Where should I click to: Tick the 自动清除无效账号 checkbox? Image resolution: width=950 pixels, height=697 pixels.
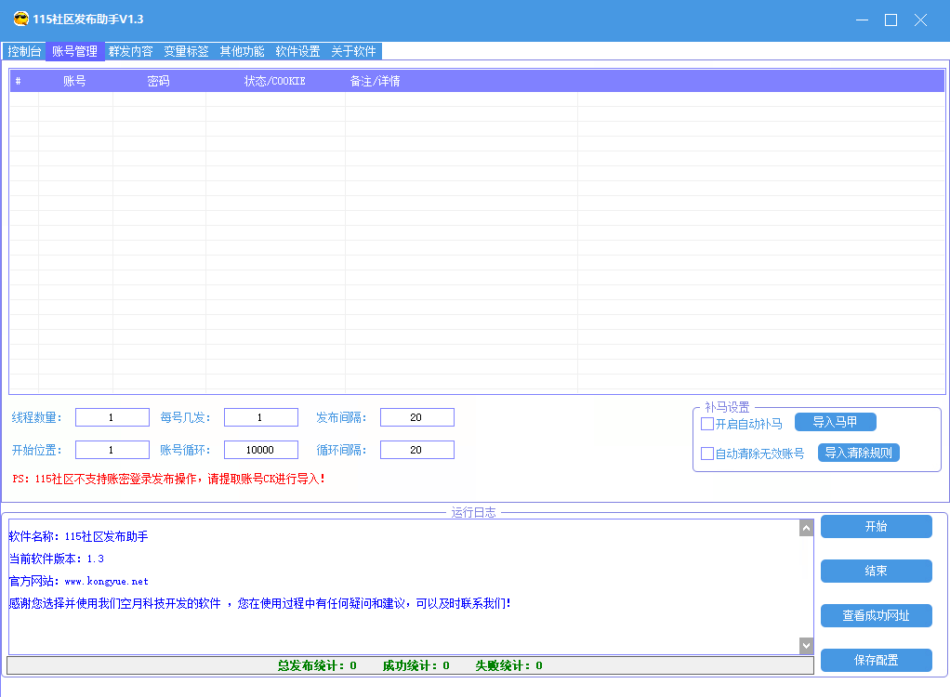pyautogui.click(x=707, y=453)
